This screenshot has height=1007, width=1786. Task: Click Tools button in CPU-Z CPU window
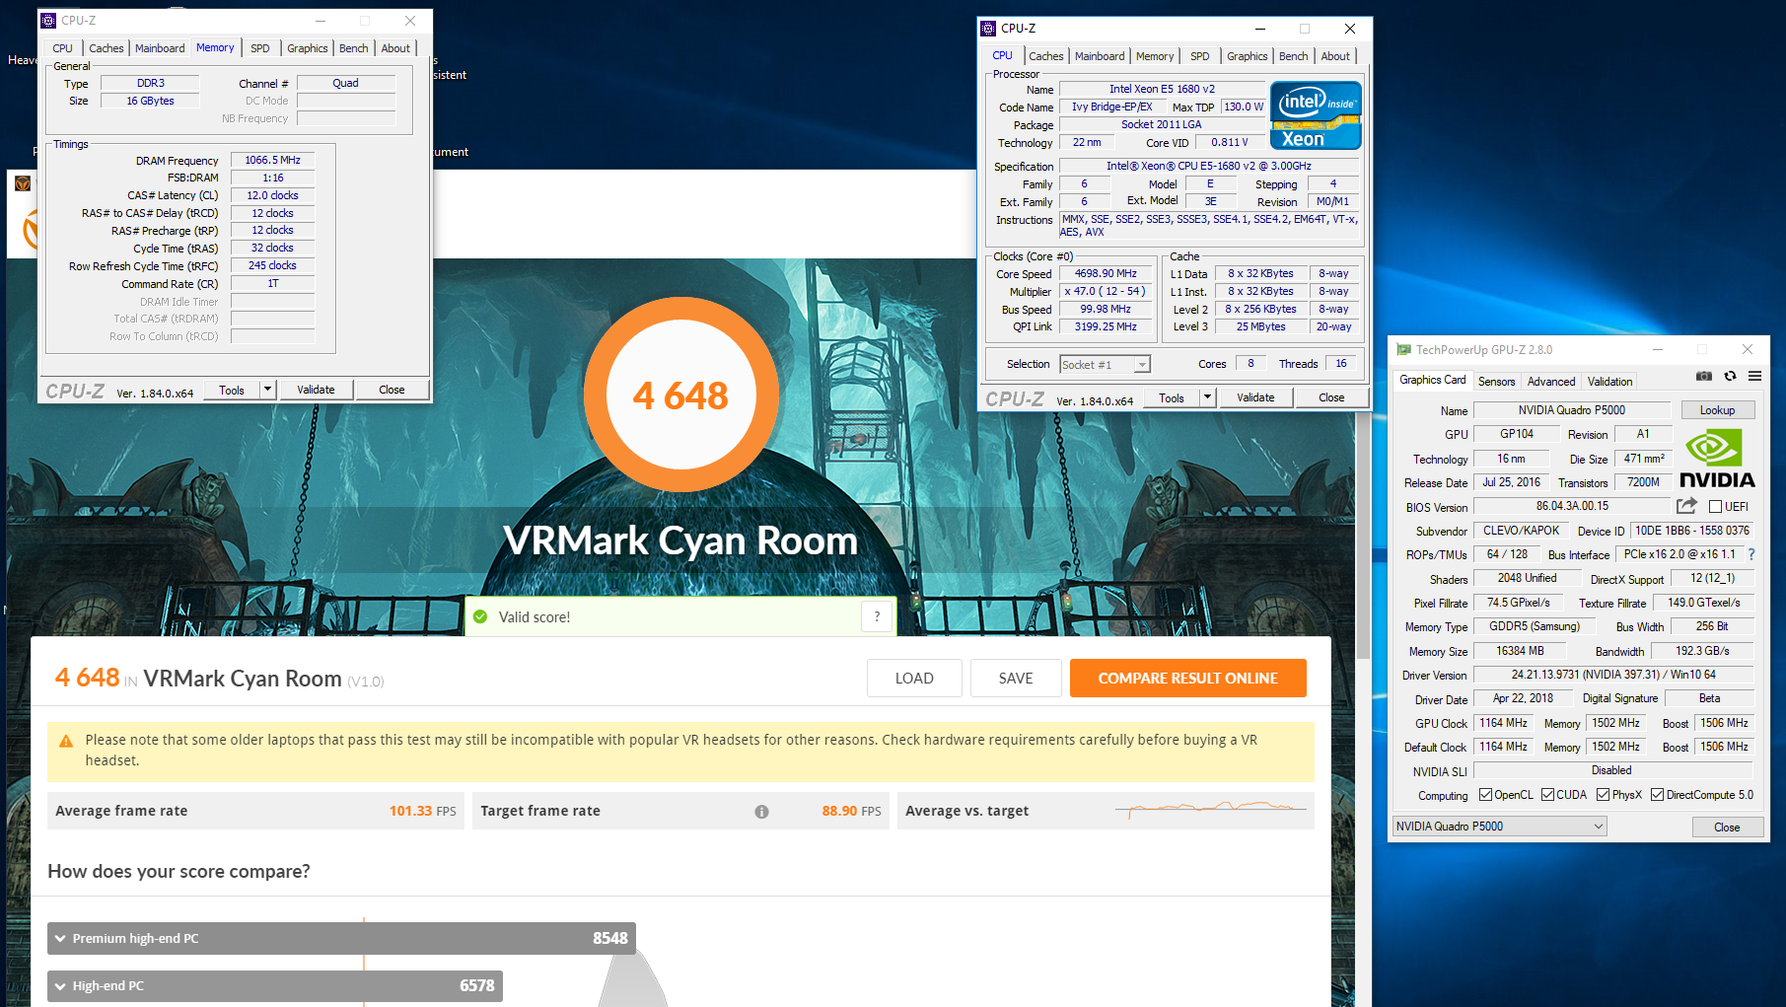1172,397
